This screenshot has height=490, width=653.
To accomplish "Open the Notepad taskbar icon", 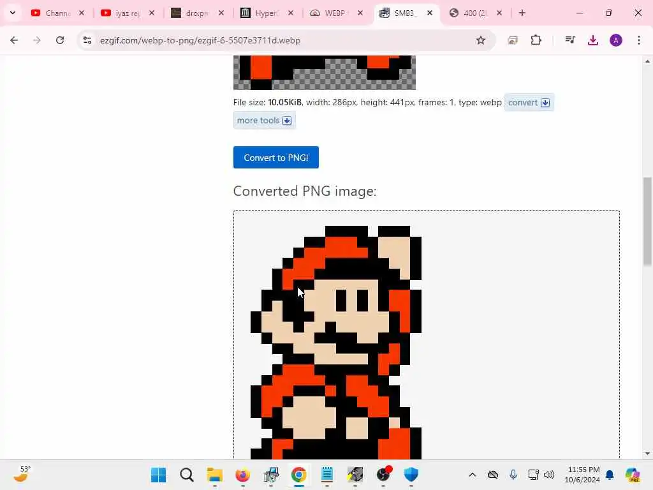I will pos(327,475).
